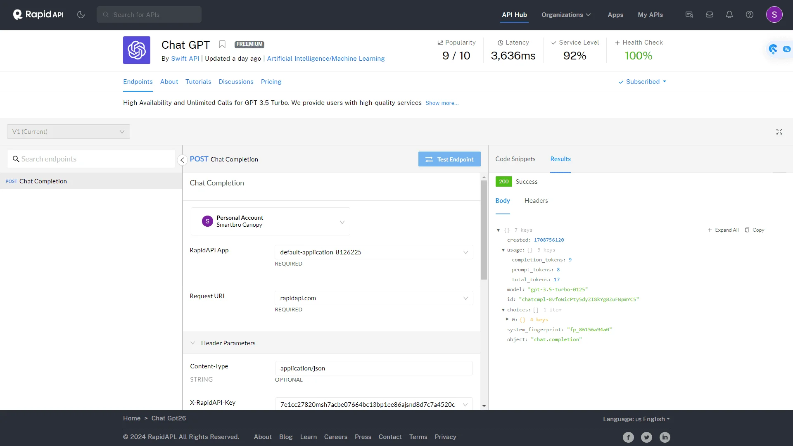Viewport: 793px width, 446px height.
Task: Open the footer Careers link
Action: [336, 437]
